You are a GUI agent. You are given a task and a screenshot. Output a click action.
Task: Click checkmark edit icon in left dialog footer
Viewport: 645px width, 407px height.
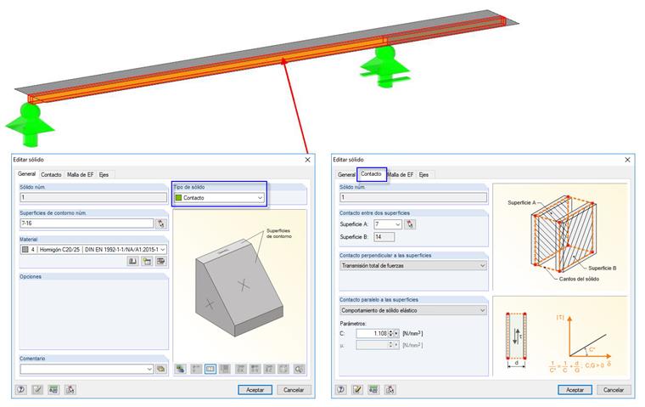pyautogui.click(x=37, y=389)
